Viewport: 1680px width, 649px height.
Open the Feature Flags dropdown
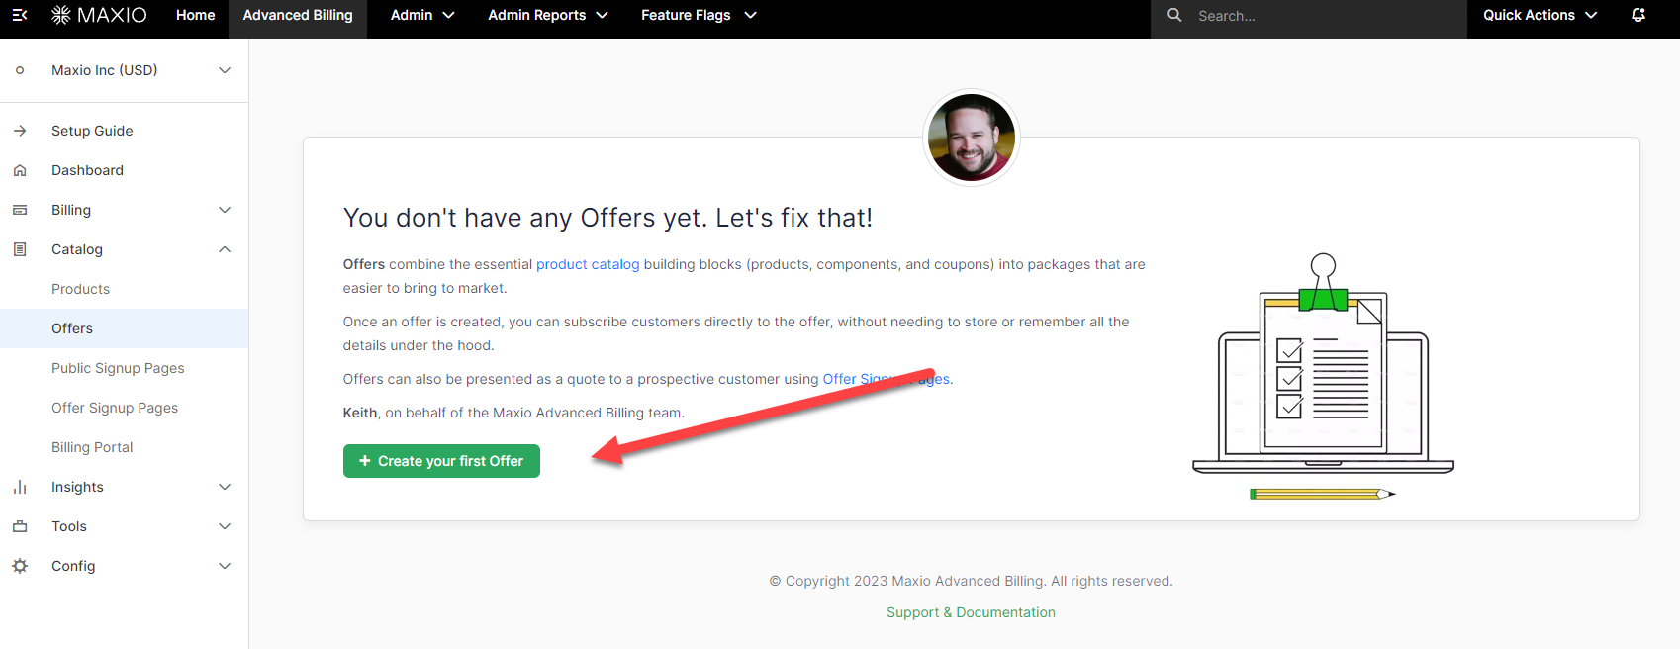pos(699,15)
